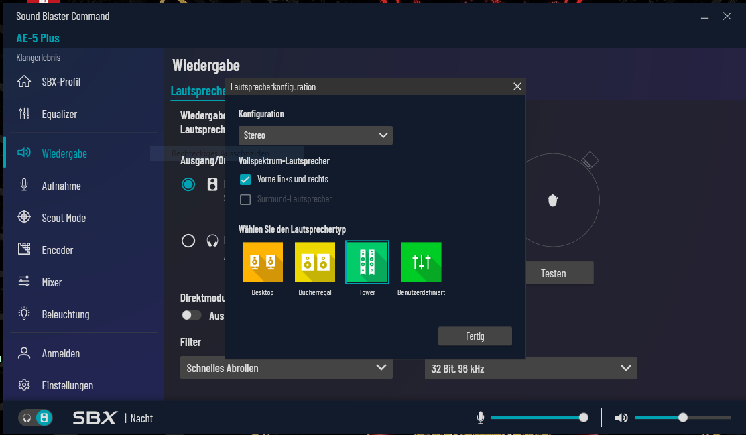Mute the speaker volume icon in bottom bar
This screenshot has height=435, width=746.
pos(621,418)
